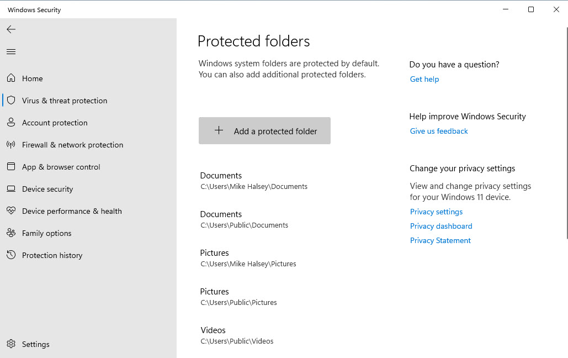Click the App & browser control window icon
Image resolution: width=568 pixels, height=358 pixels.
[x=11, y=167]
